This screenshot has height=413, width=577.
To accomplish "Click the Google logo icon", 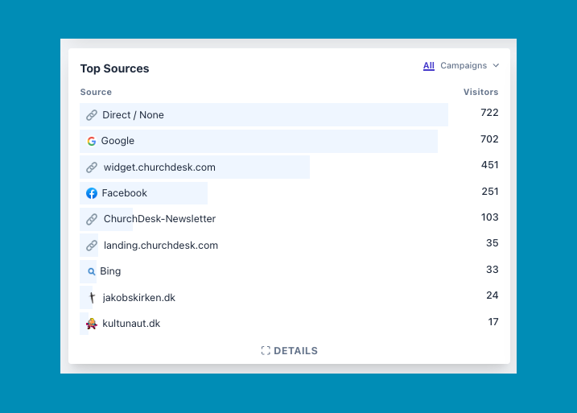I will [92, 141].
